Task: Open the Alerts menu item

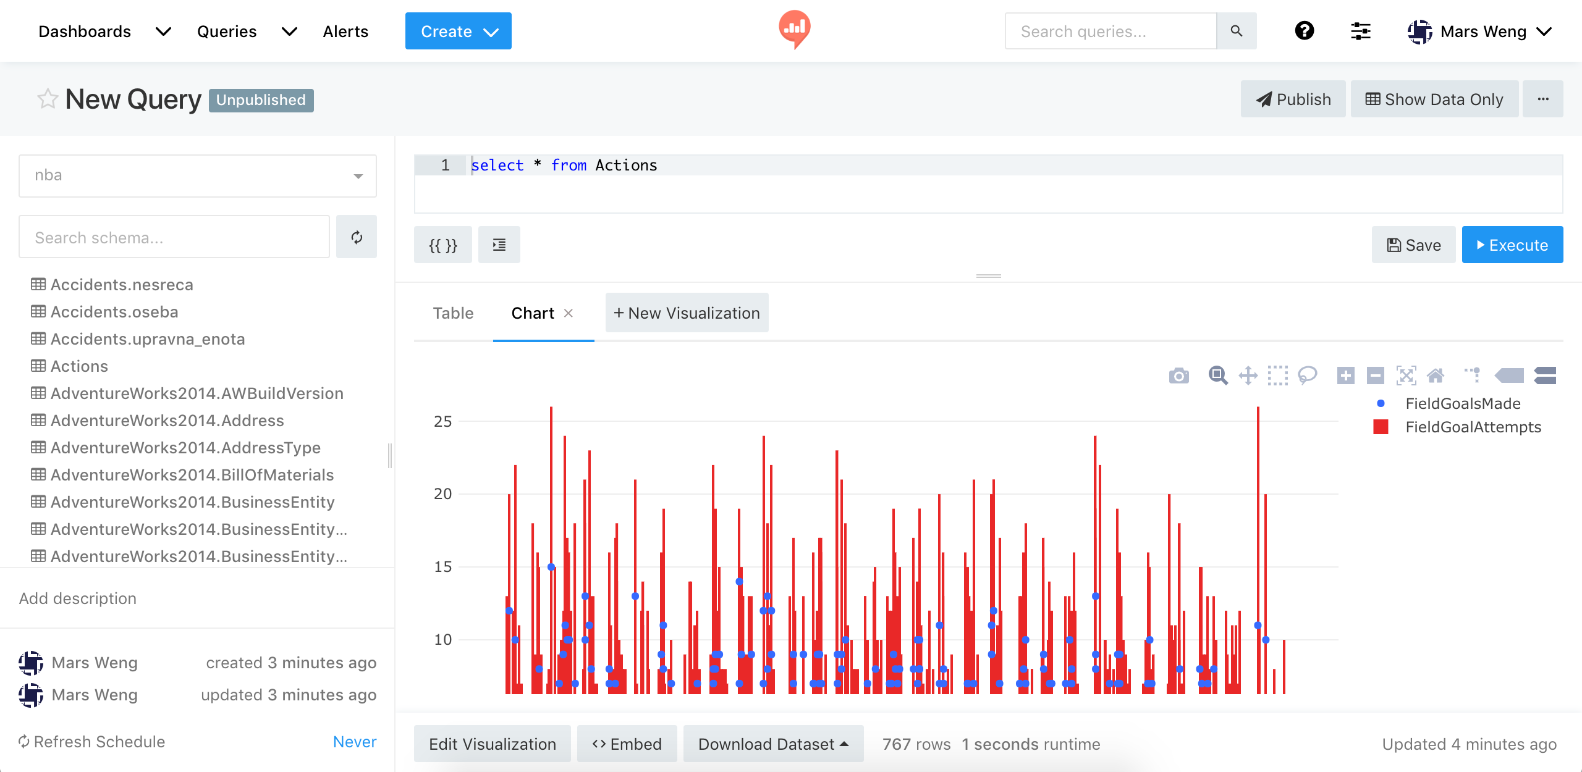Action: [x=345, y=31]
